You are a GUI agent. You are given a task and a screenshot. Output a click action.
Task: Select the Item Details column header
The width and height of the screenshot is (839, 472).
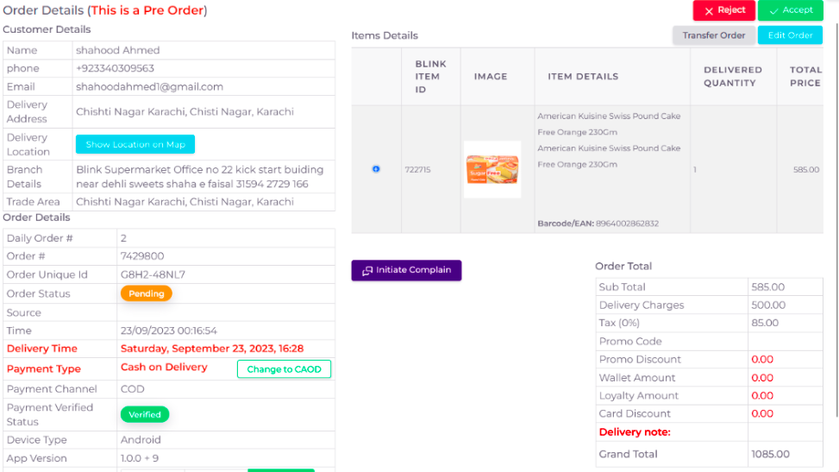583,76
